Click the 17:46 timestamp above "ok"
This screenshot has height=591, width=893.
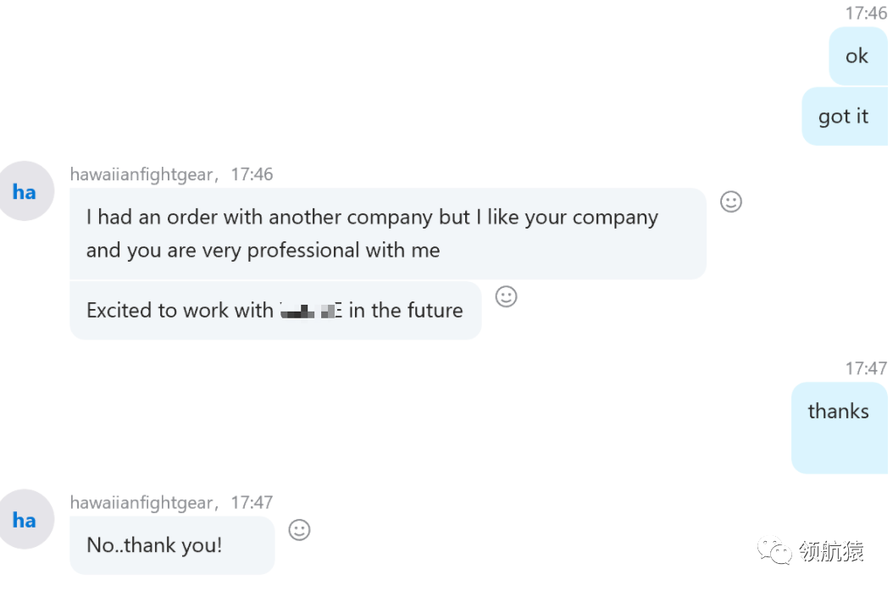coord(865,13)
